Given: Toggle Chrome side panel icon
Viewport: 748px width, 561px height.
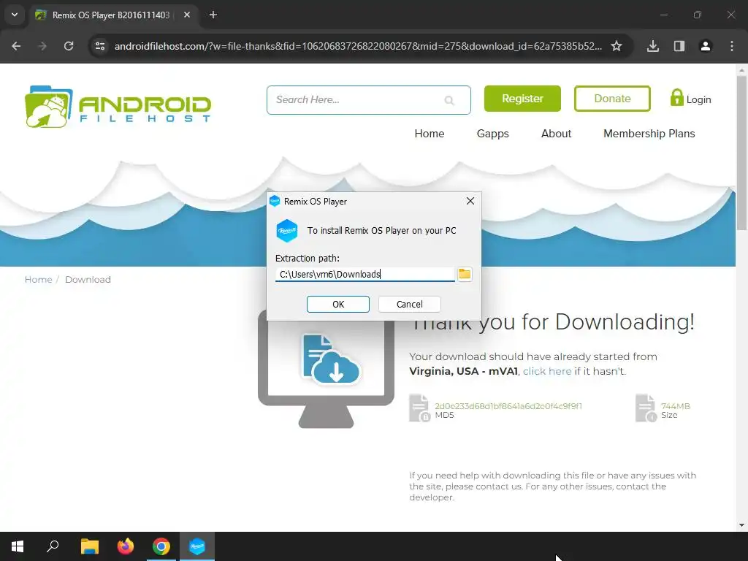Looking at the screenshot, I should (x=679, y=46).
